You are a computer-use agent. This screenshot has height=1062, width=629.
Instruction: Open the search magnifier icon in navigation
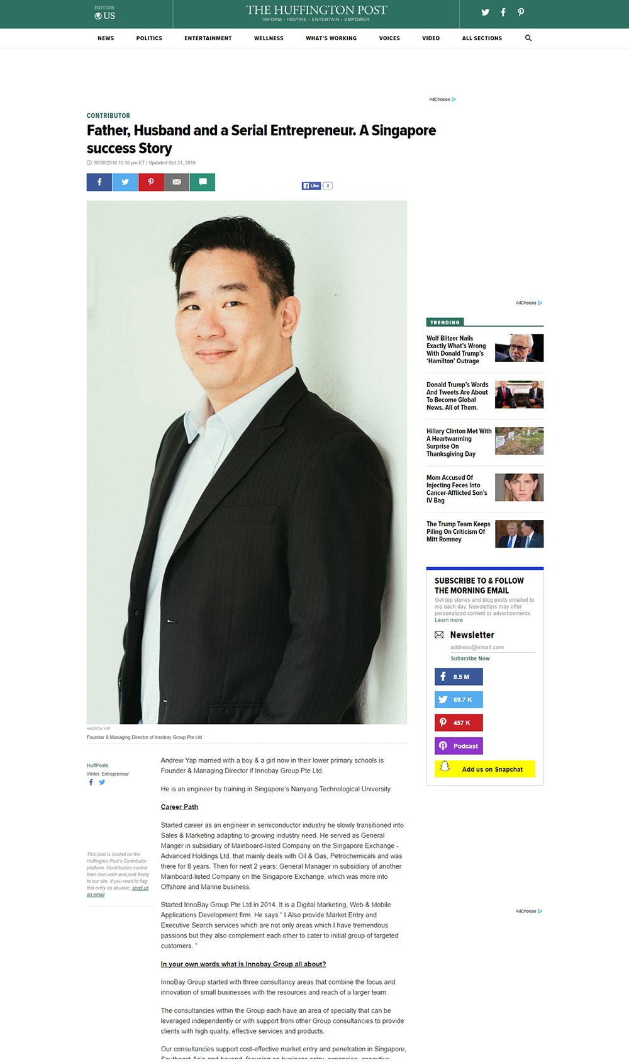coord(528,38)
